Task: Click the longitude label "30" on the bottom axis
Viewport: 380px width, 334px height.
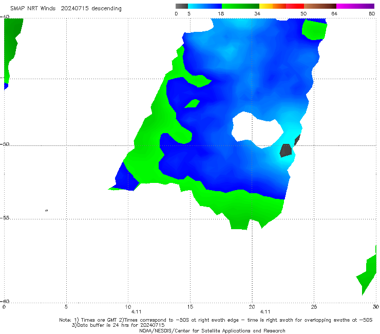Action: tap(376, 307)
